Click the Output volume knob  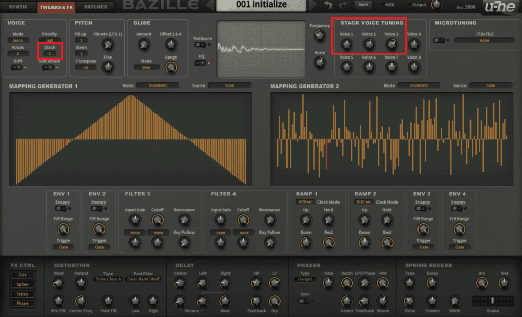(436, 5)
